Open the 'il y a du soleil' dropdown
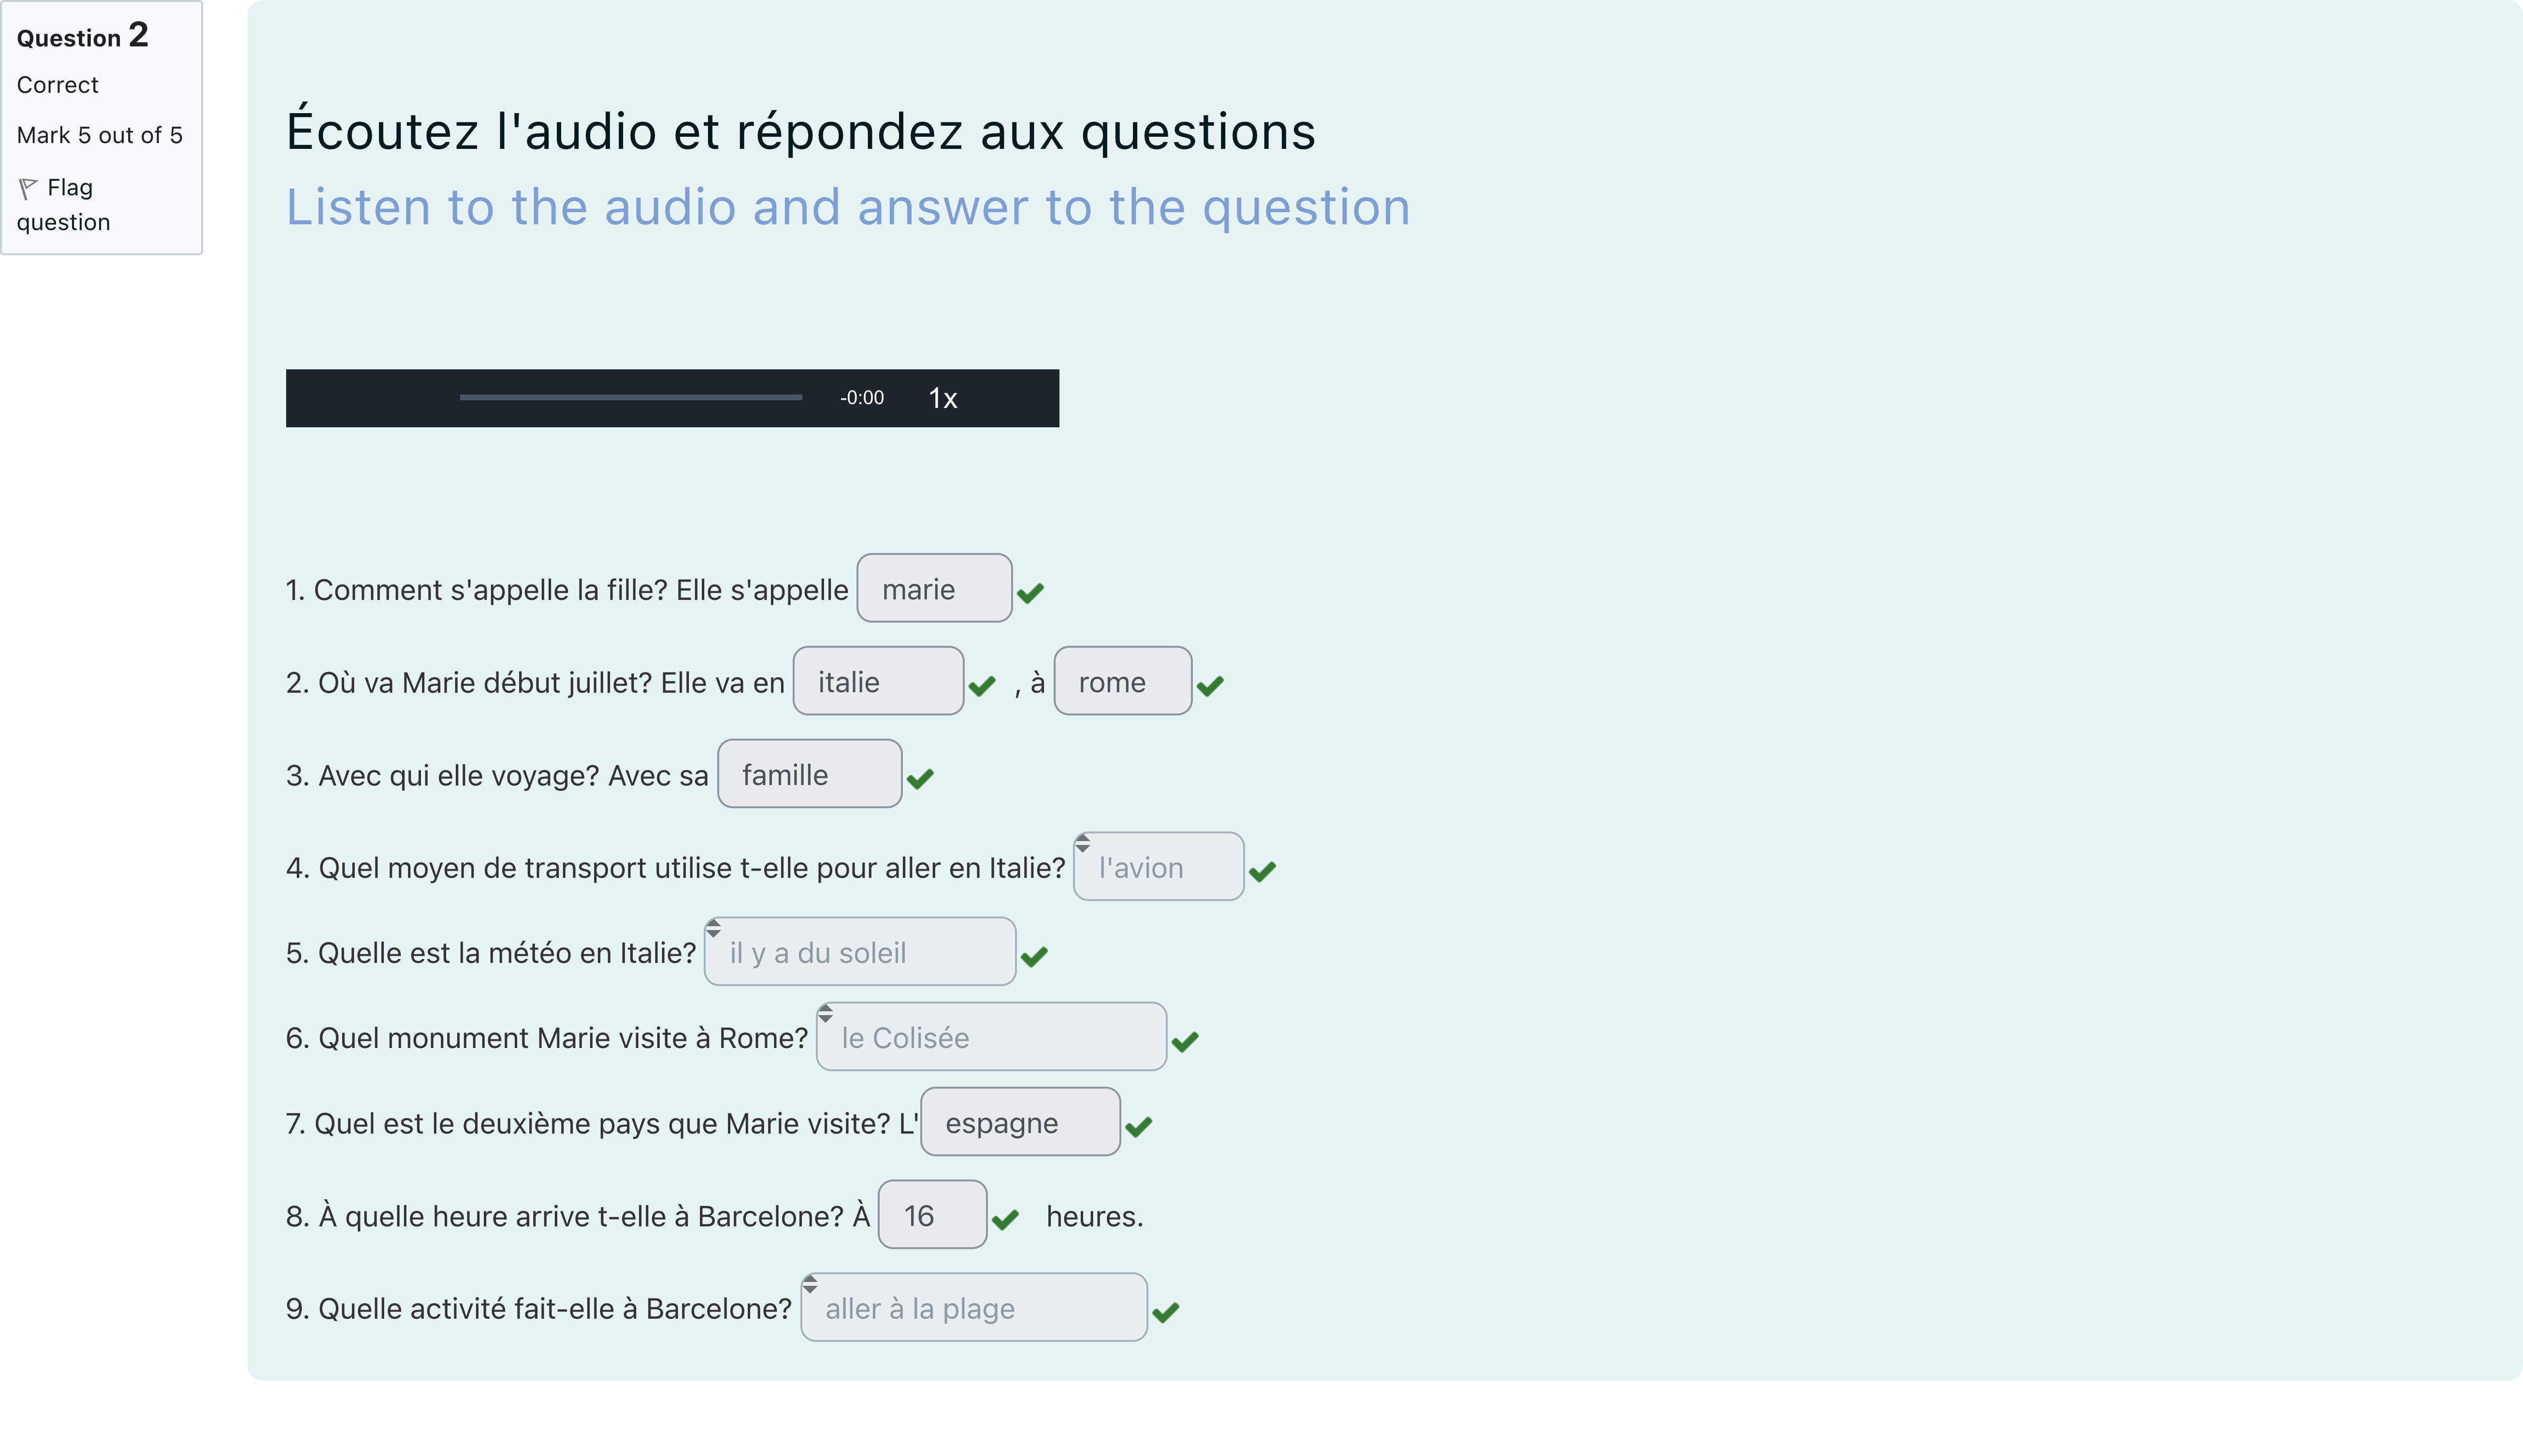Image resolution: width=2523 pixels, height=1456 pixels. click(x=860, y=952)
